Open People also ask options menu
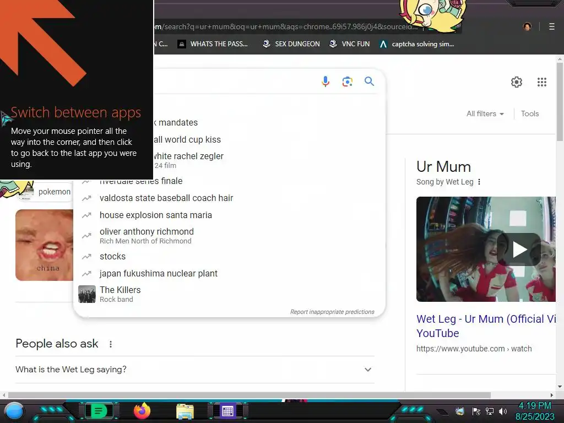 click(x=111, y=344)
